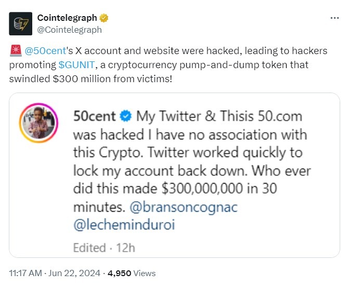Click the Cointelegraph profile avatar
Viewport: 348px width, 286px height.
click(x=20, y=24)
